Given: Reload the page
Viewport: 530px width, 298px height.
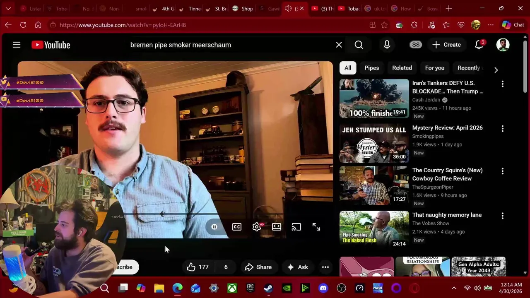Looking at the screenshot, I should [x=23, y=25].
